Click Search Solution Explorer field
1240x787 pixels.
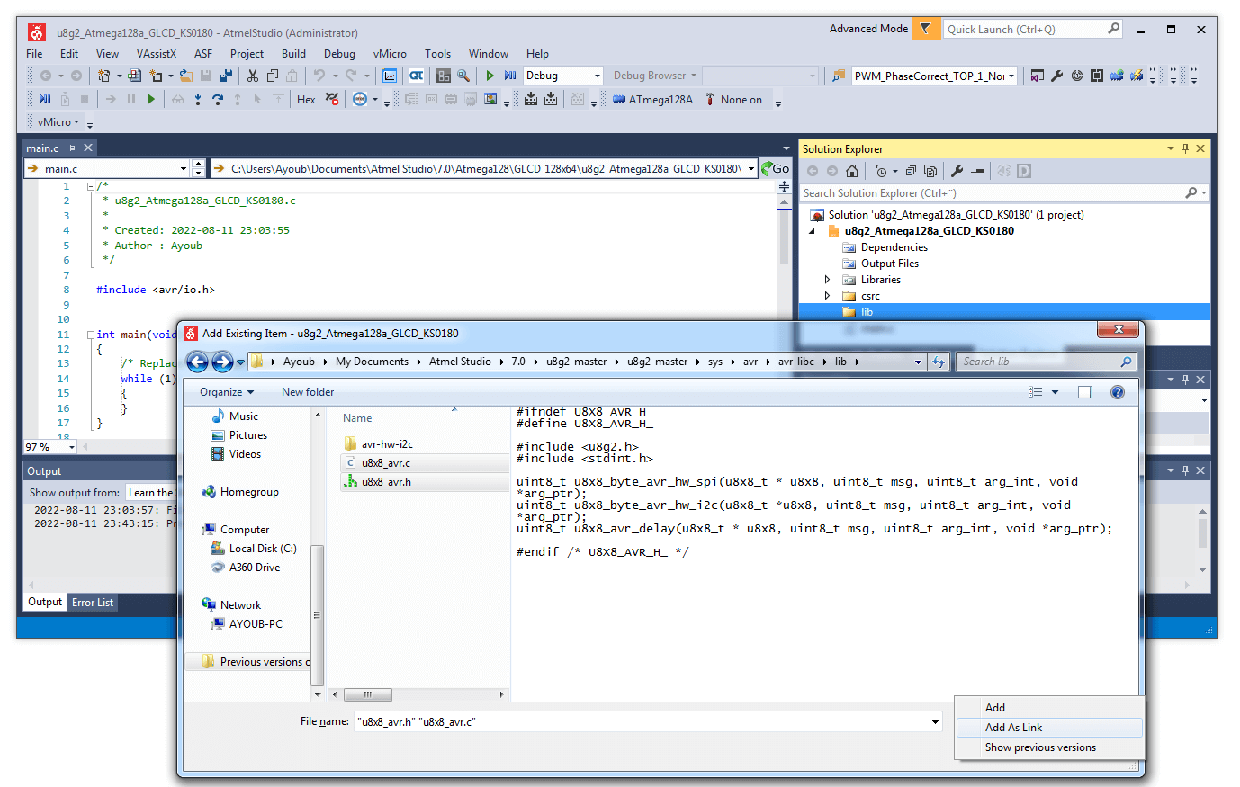tap(1004, 193)
